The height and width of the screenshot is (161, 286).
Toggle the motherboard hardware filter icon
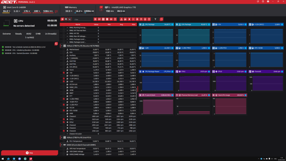(103, 19)
